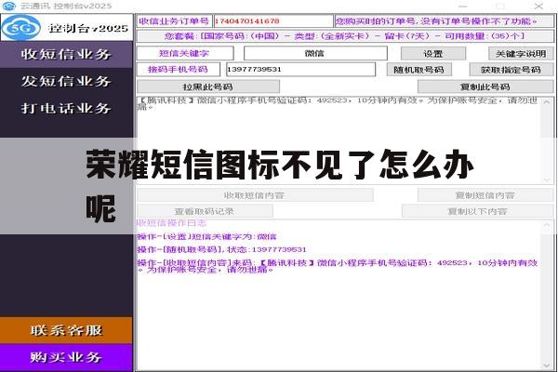
Task: Open 关键字说明 help button
Action: click(x=521, y=54)
